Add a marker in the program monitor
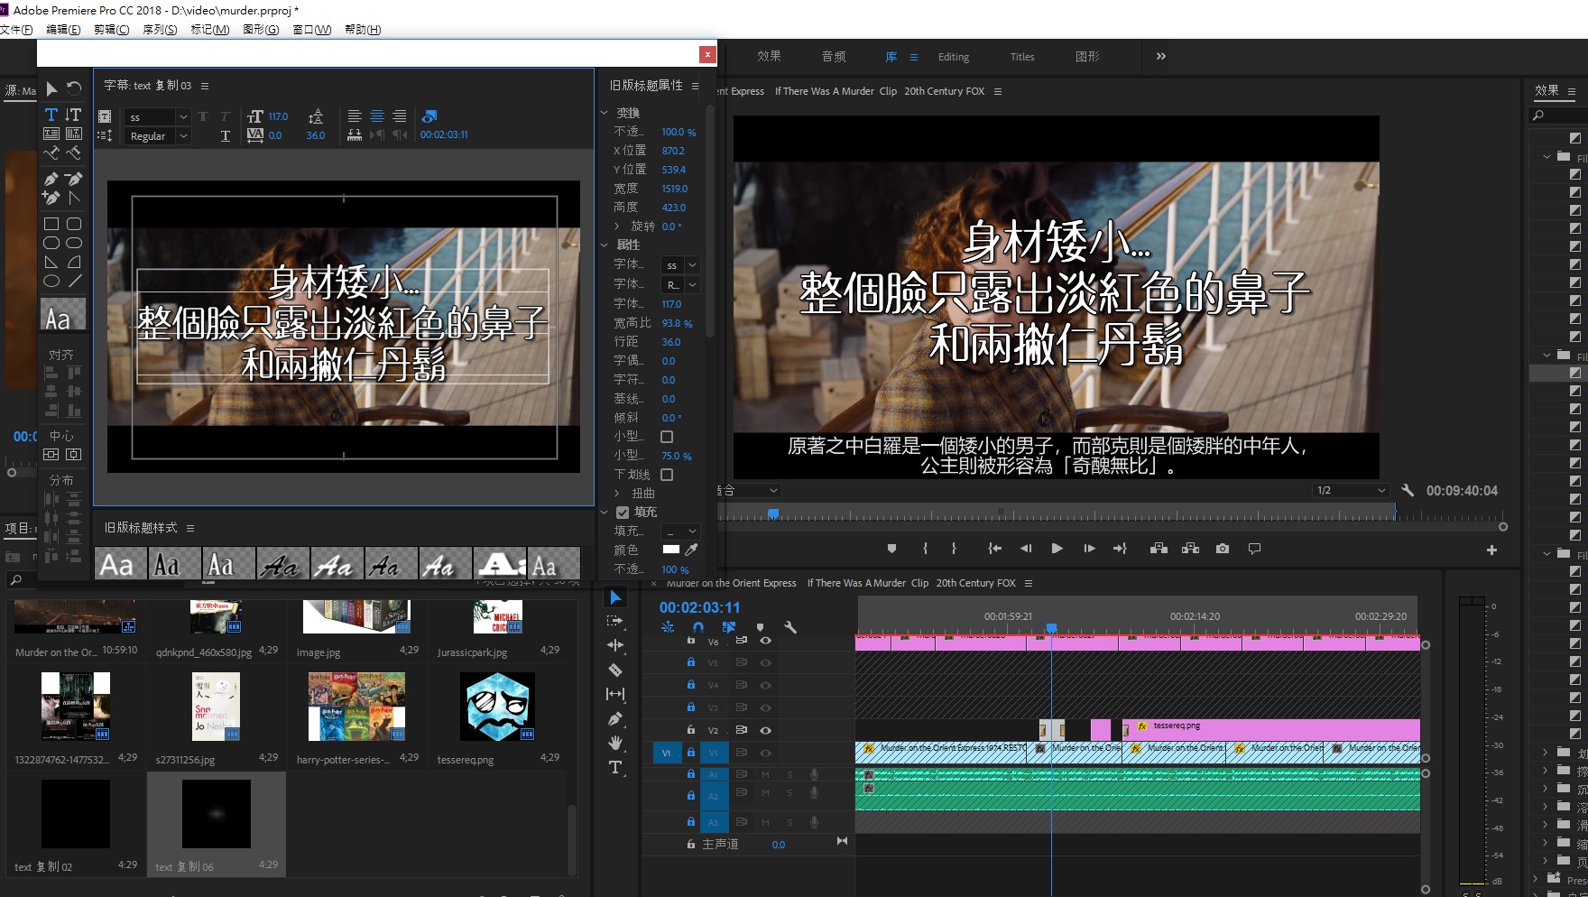 [891, 548]
